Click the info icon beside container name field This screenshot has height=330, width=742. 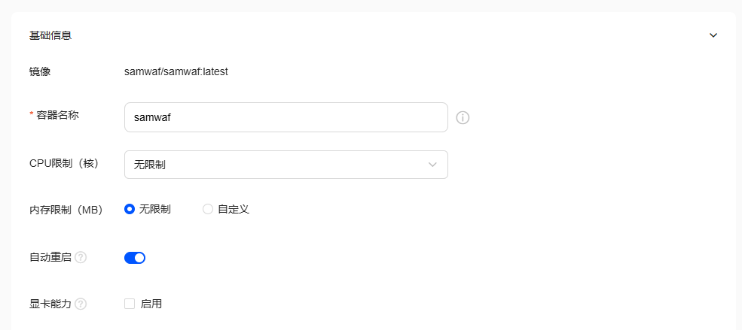463,117
